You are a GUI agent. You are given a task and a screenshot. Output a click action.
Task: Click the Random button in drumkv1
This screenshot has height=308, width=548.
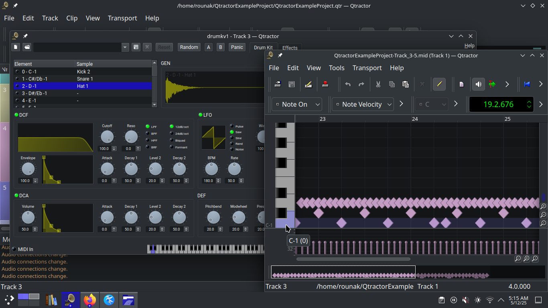pos(189,47)
